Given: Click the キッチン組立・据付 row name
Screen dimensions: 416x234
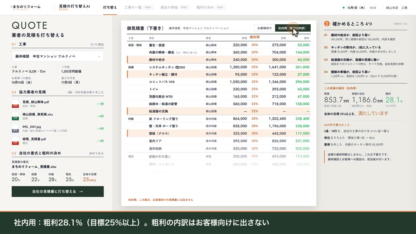Looking at the screenshot, I should 163,75.
